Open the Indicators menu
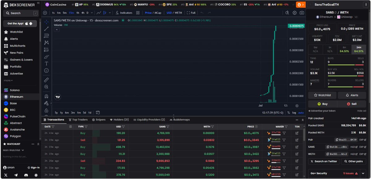Screen dimensions: 371x179 click(124, 13)
